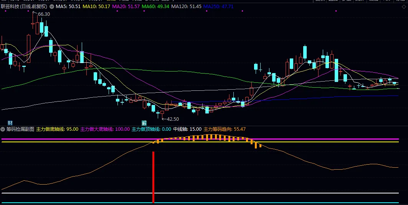Click the 66.30 high price label
The width and height of the screenshot is (408, 205).
pos(44,14)
